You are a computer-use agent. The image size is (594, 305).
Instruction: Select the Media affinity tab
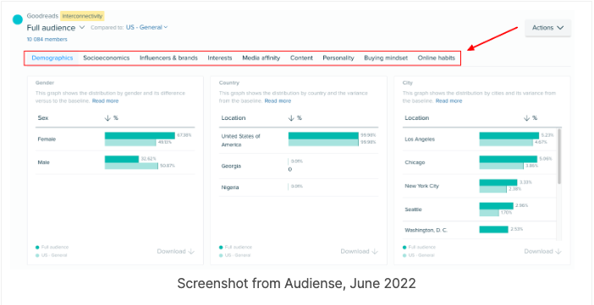tap(261, 58)
